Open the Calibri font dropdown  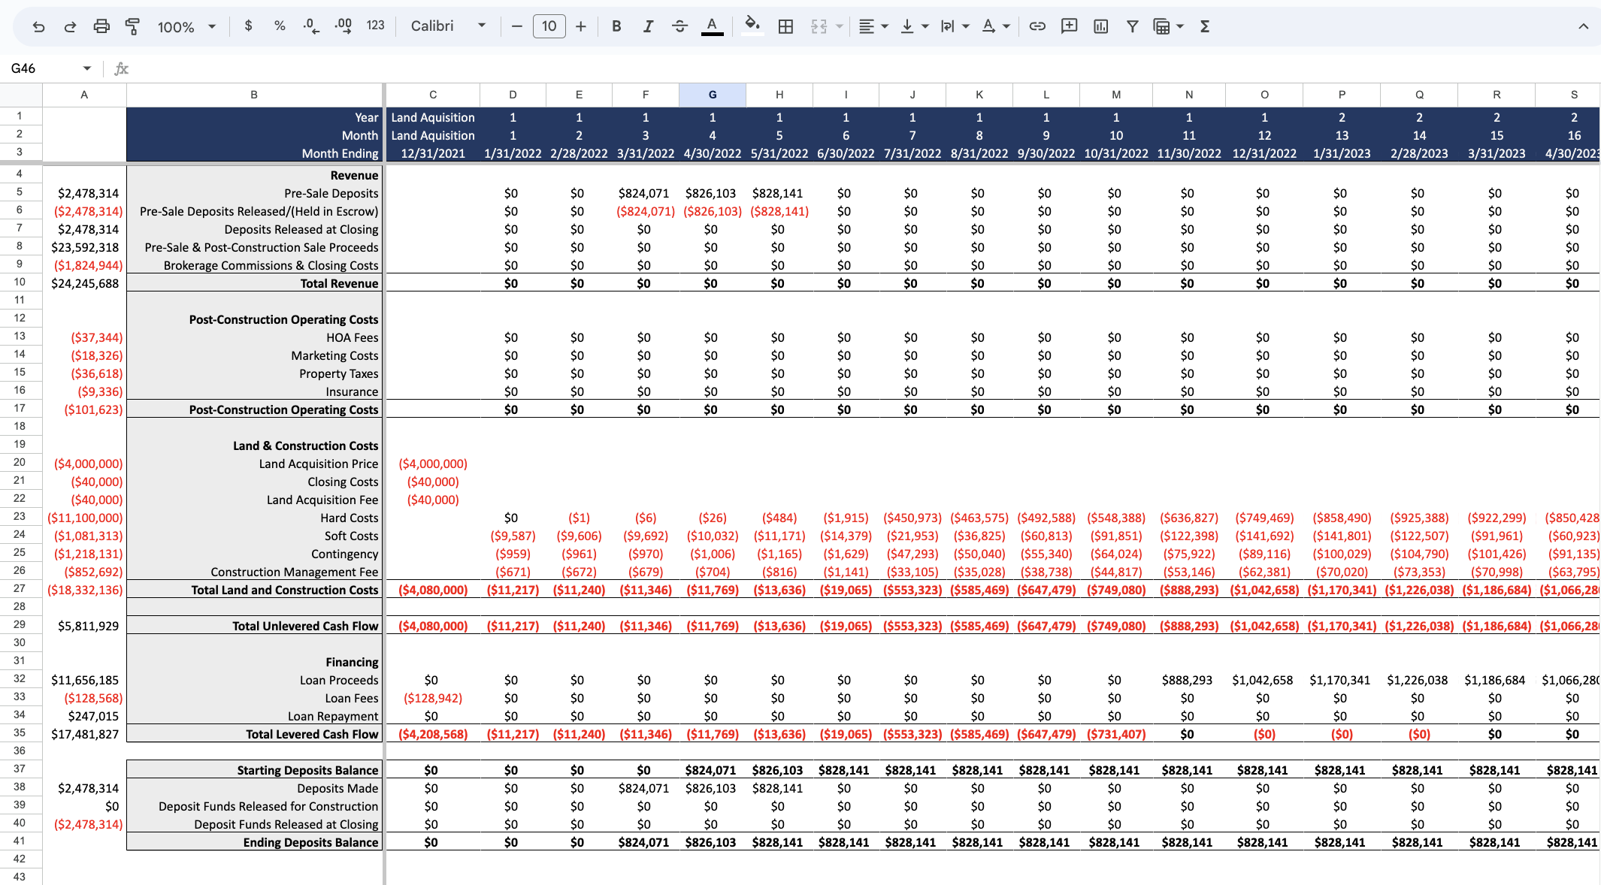(448, 26)
